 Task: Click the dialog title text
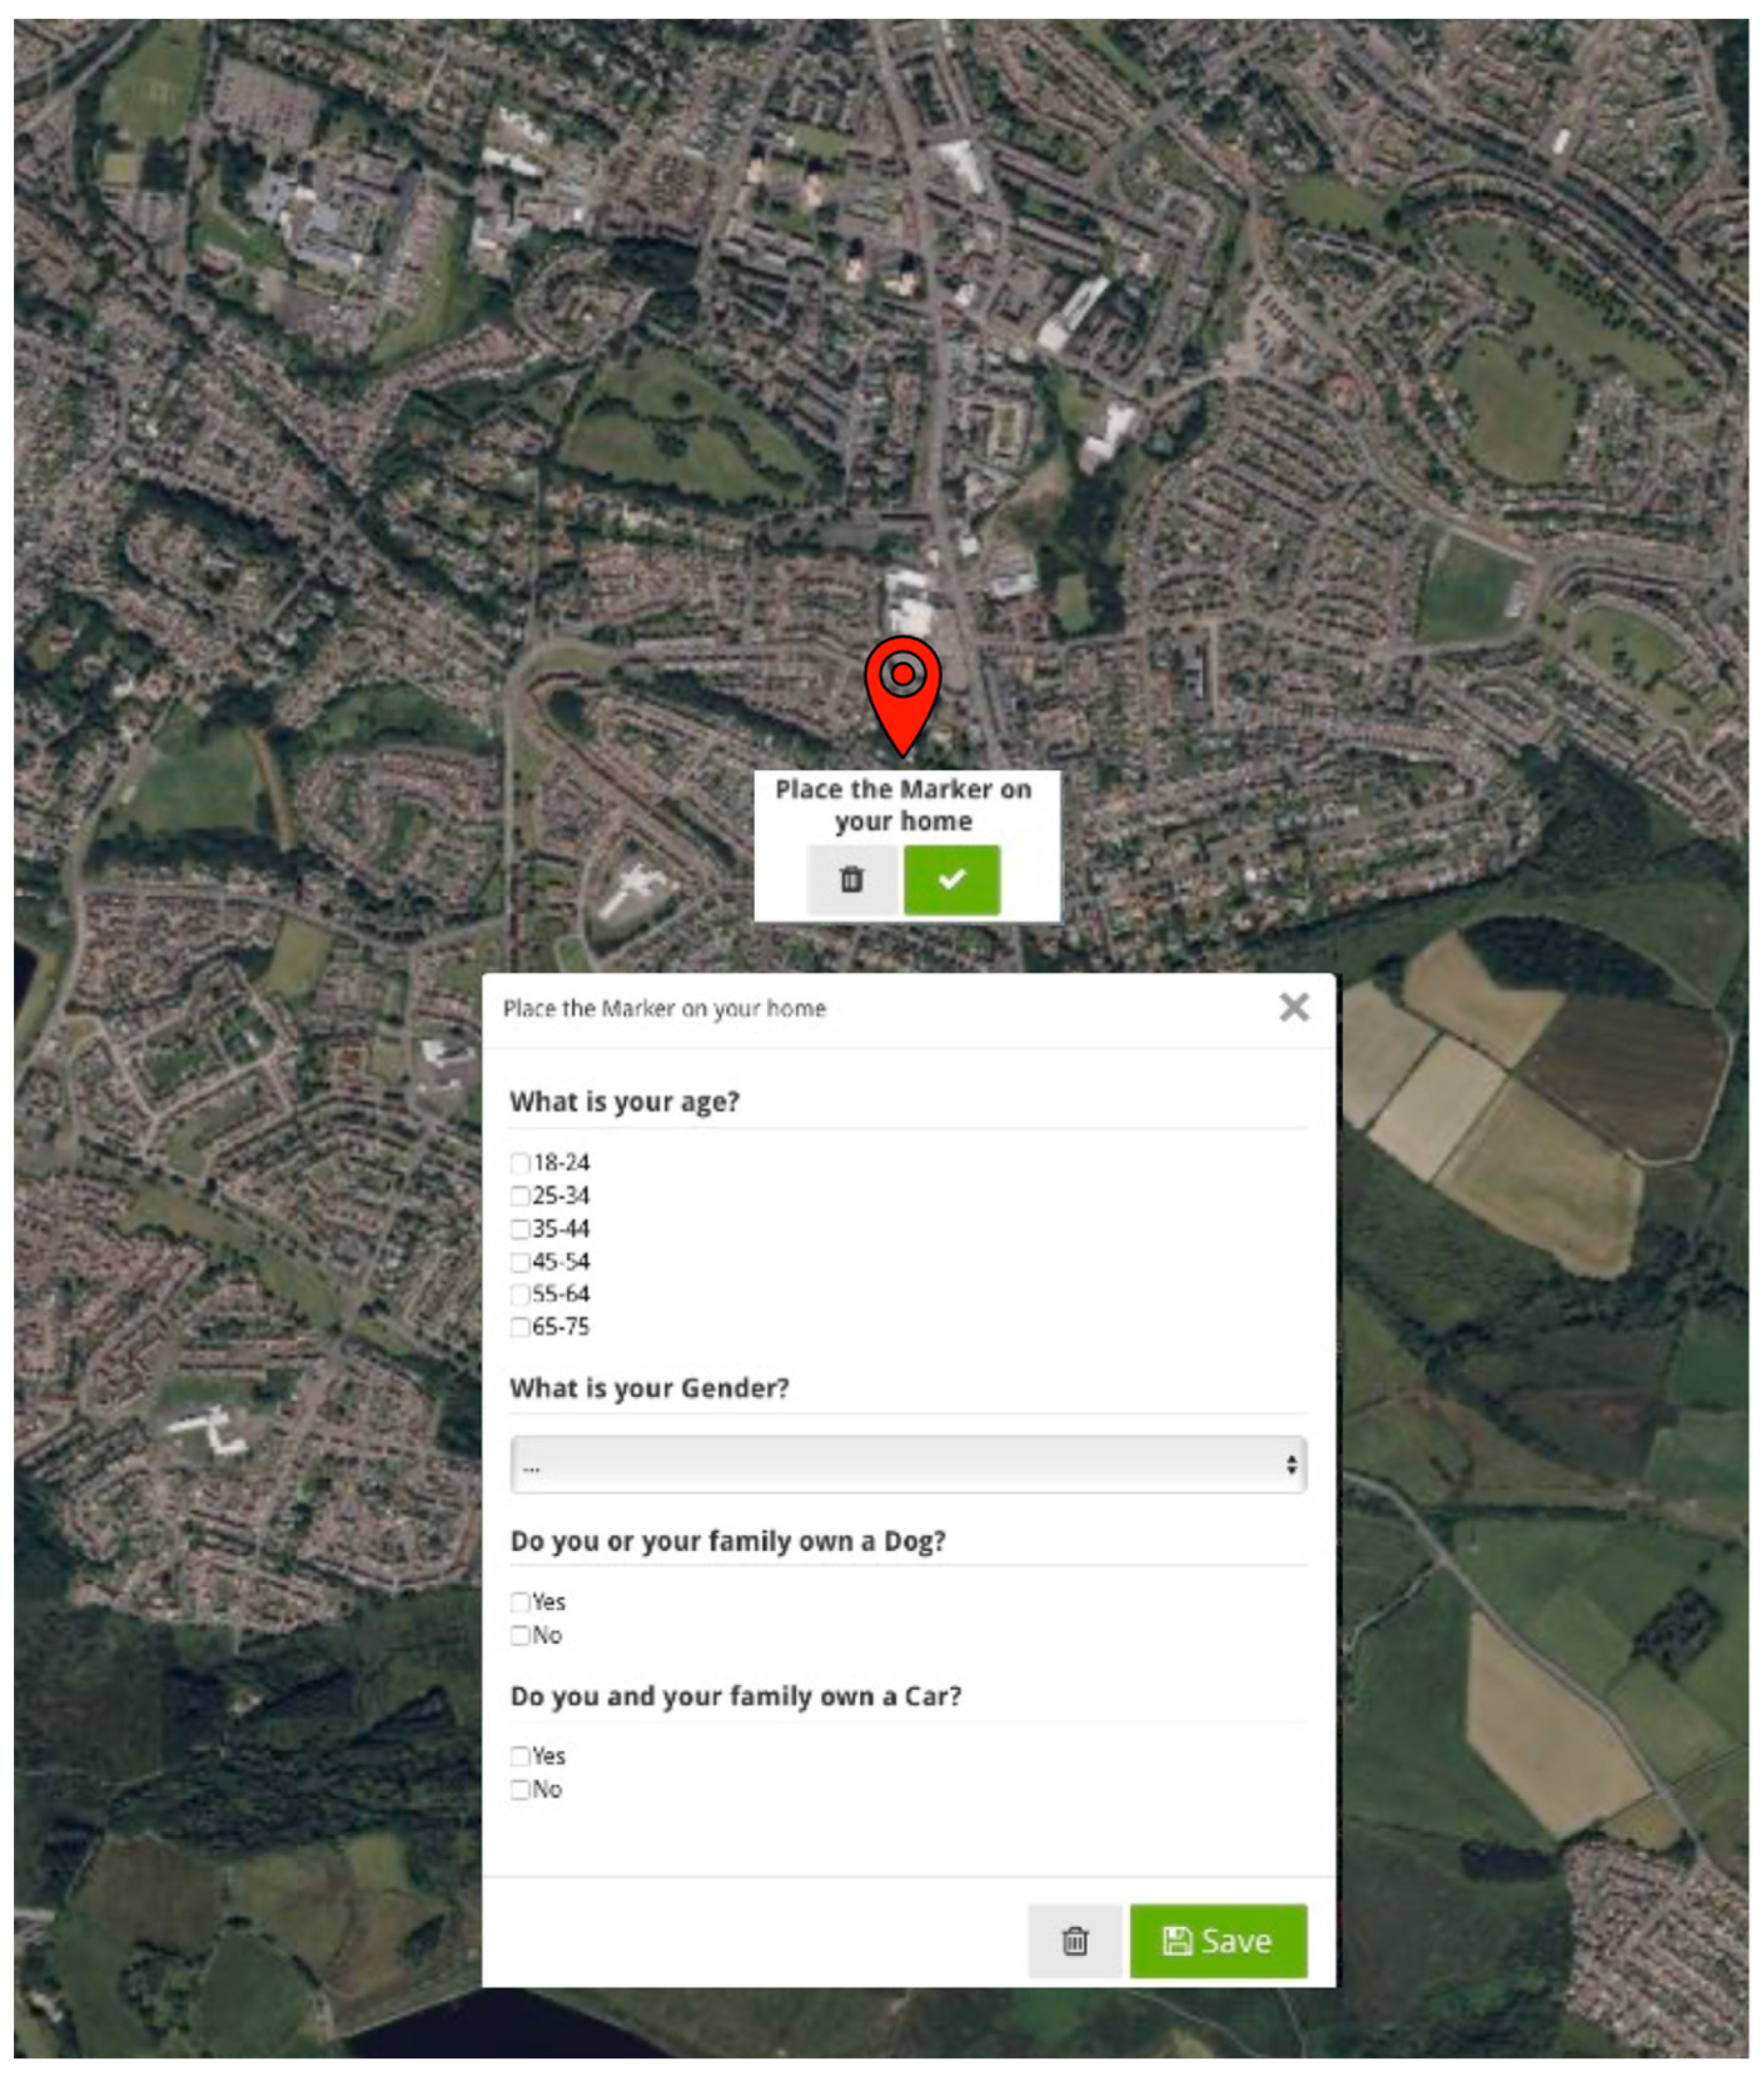click(x=664, y=1008)
